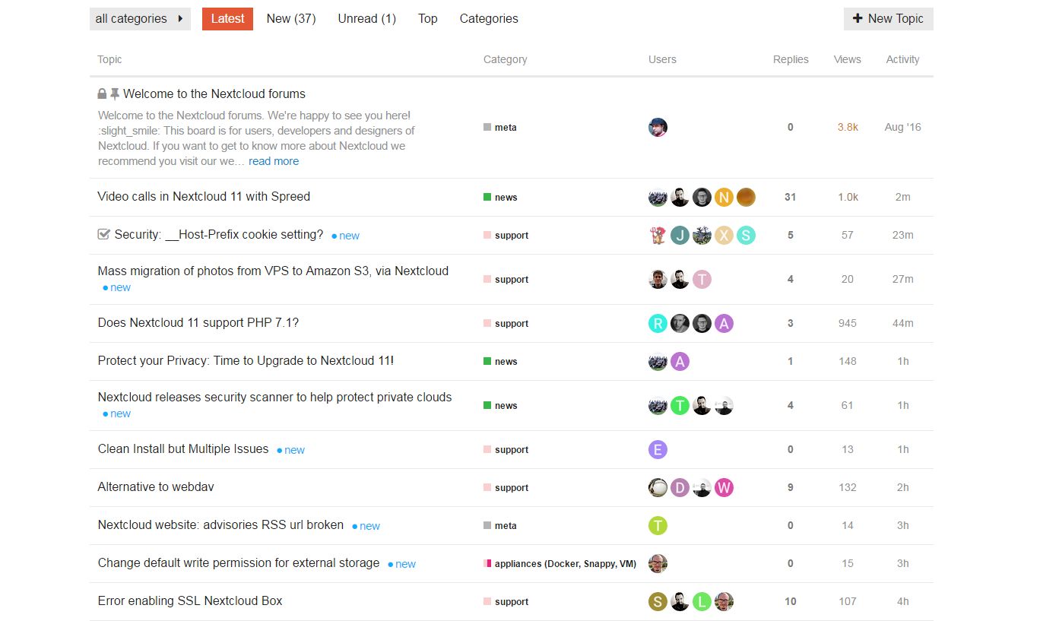Click the lock icon on Welcome topic
Image resolution: width=1062 pixels, height=621 pixels.
[x=102, y=94]
